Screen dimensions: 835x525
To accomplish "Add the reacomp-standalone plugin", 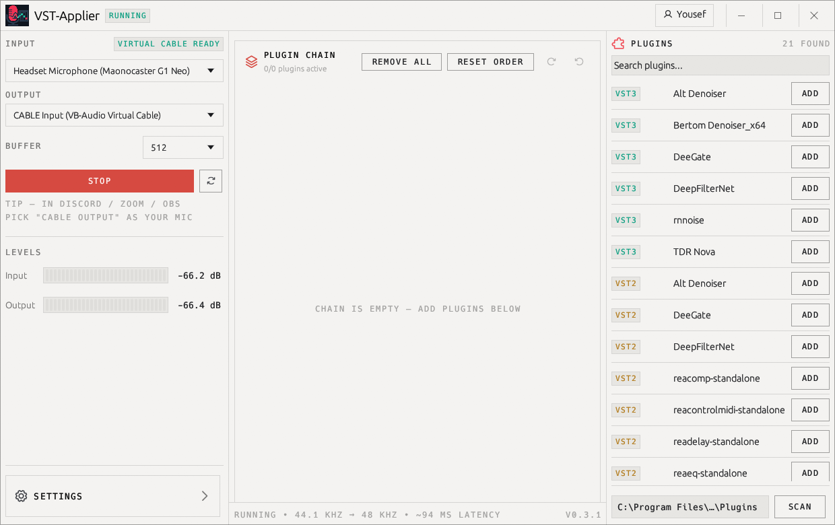I will (x=810, y=378).
